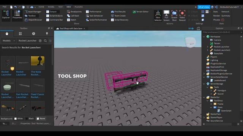Start Video Record
Image resolution: width=243 pixels, height=136 pixels.
[x=182, y=16]
